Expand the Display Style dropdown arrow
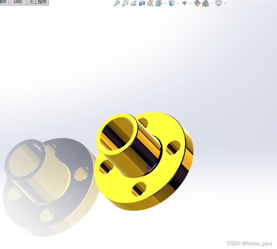Screen dimensions: 277x249 [178, 3]
